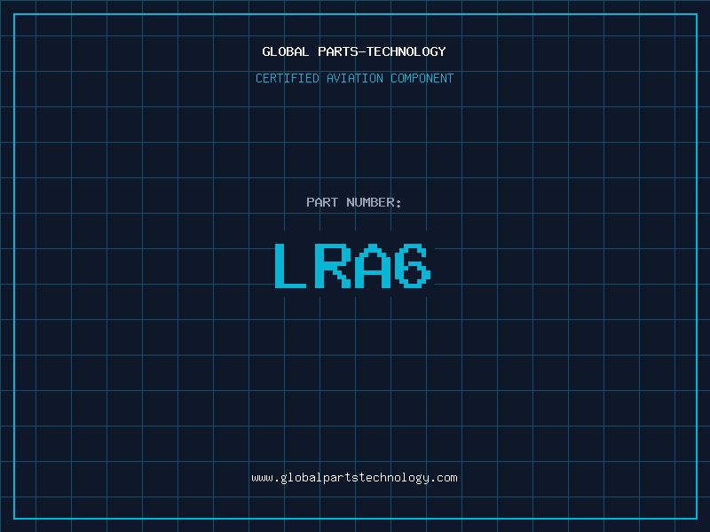The image size is (710, 532).
Task: Open the www.globalpartstechnology.com website link
Action: click(354, 478)
